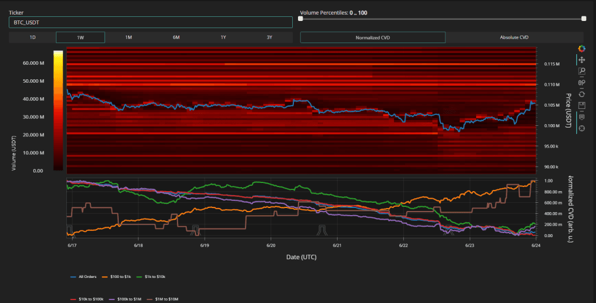
Task: Click the 40.000 M volume scale label
Action: click(x=33, y=98)
